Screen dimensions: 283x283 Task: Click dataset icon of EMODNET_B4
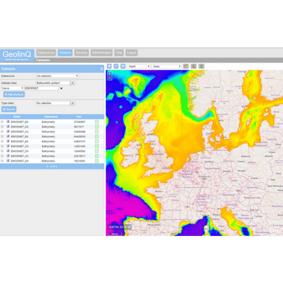pyautogui.click(x=8, y=122)
